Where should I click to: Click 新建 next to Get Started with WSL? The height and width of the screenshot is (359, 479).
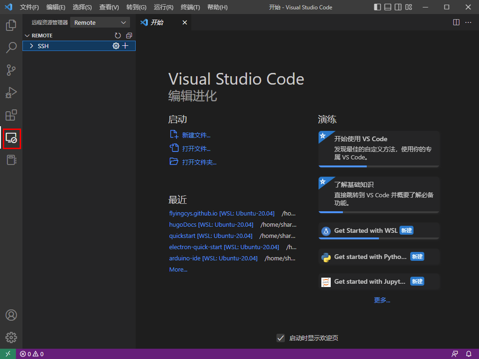click(406, 230)
